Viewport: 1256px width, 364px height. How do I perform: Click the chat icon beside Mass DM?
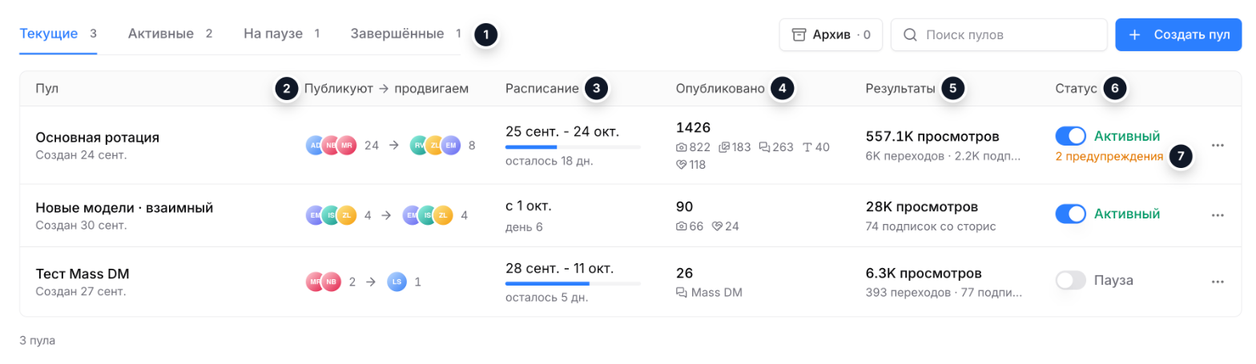682,292
